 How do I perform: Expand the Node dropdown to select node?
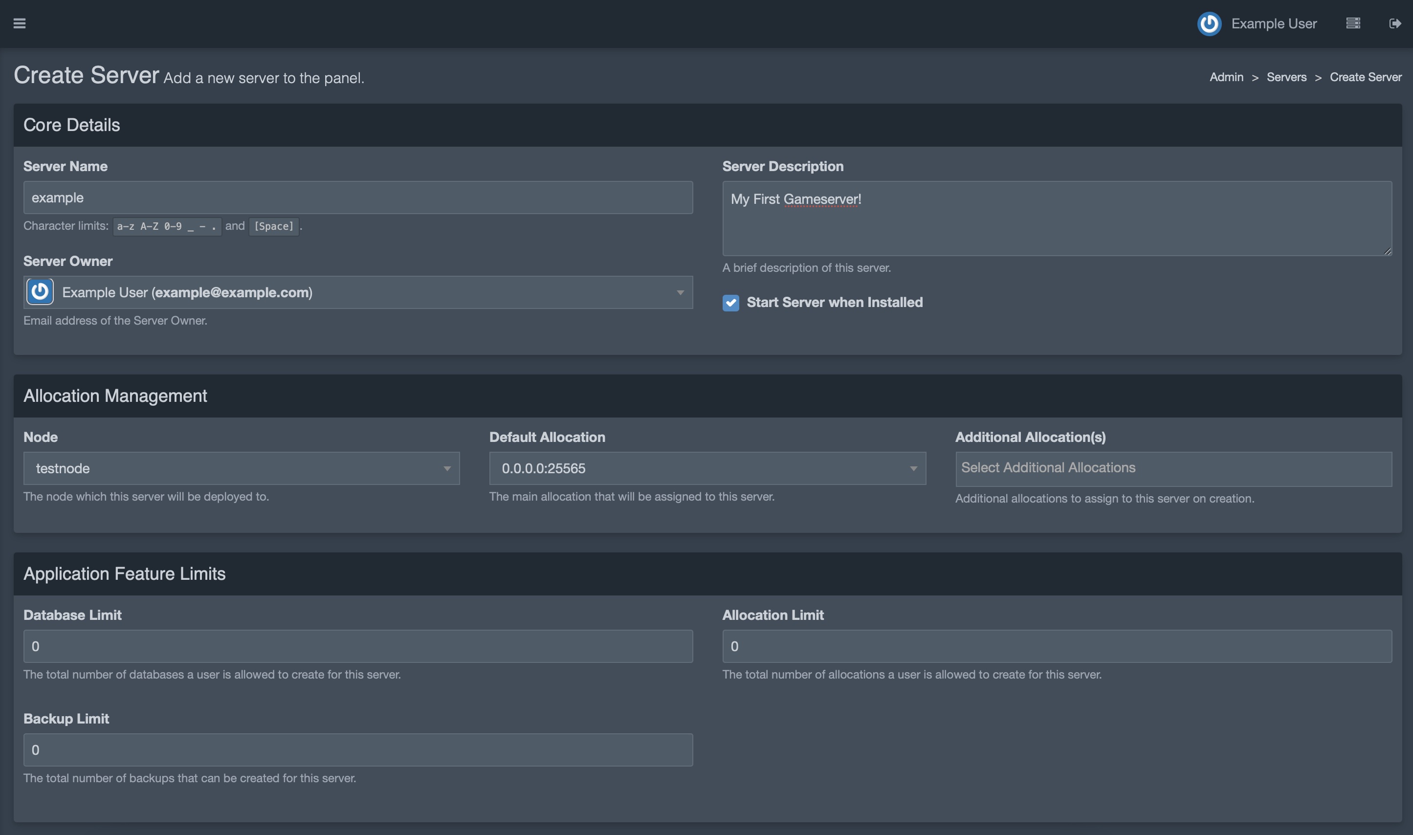[x=242, y=467]
